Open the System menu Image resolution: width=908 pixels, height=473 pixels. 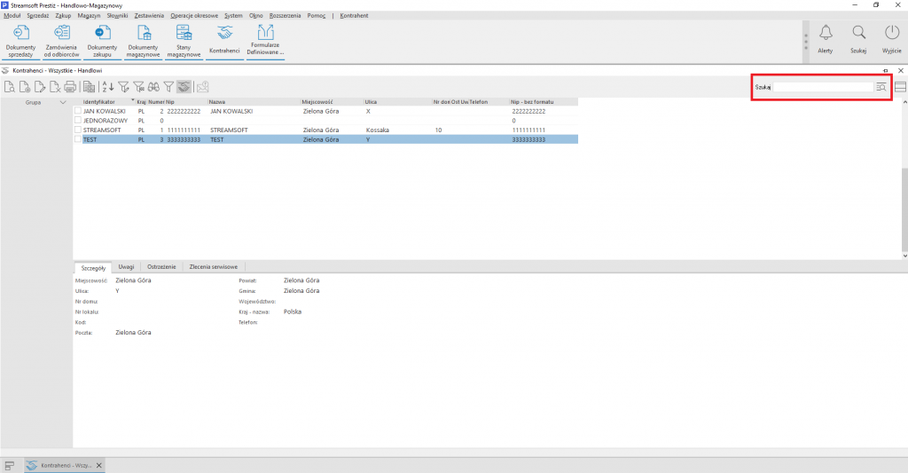click(x=233, y=16)
